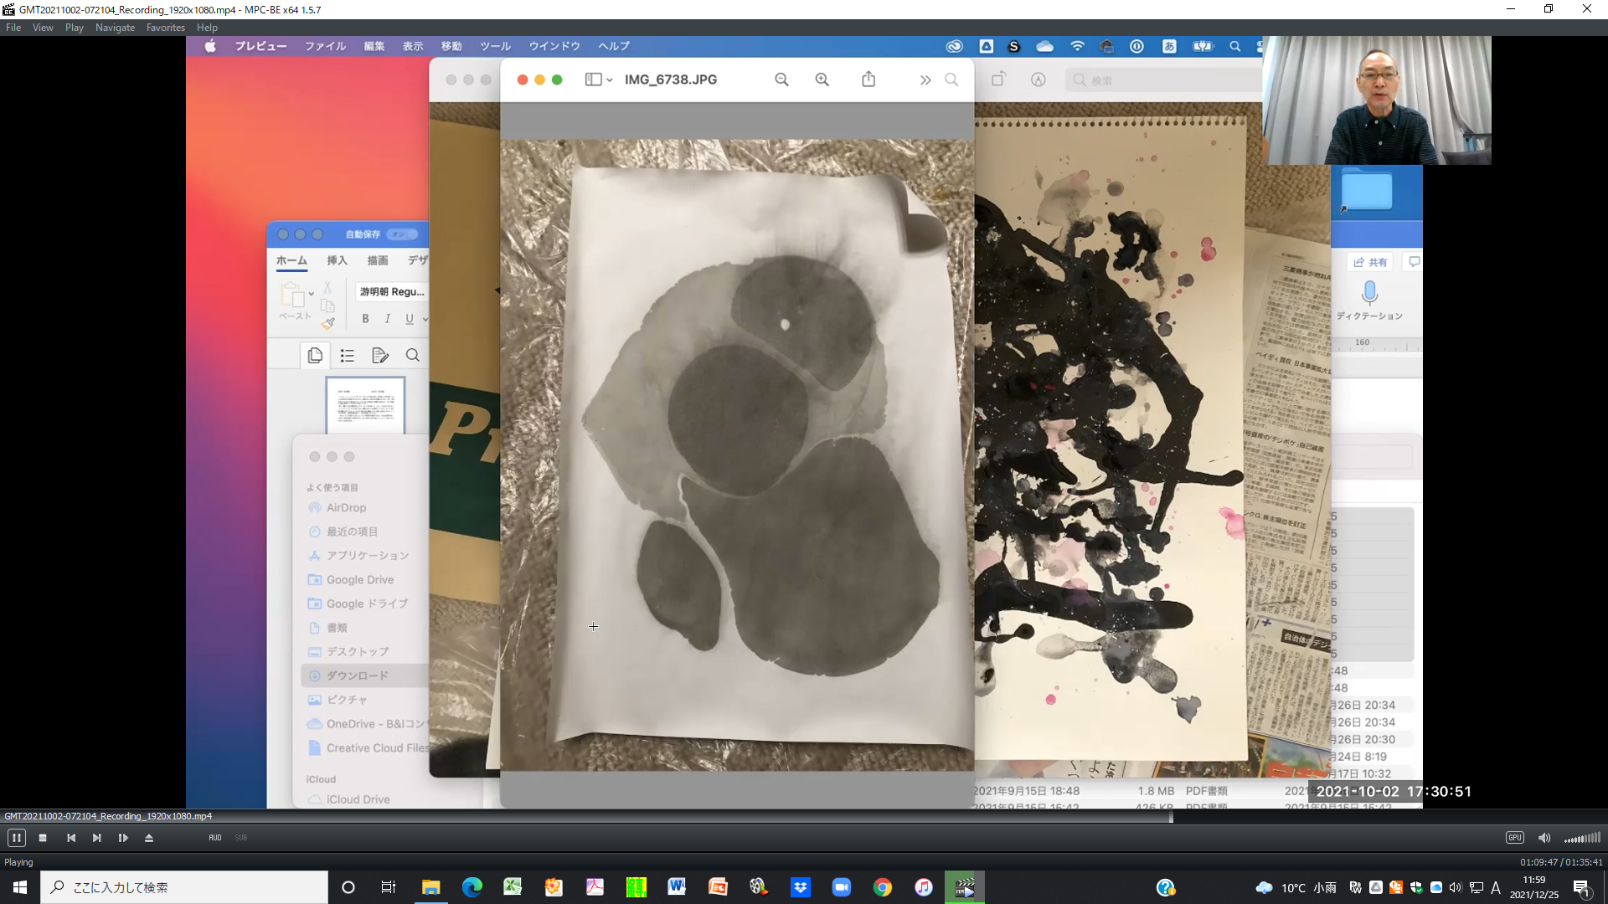
Task: Open the ツール menu in Mac menu bar
Action: pyautogui.click(x=495, y=46)
